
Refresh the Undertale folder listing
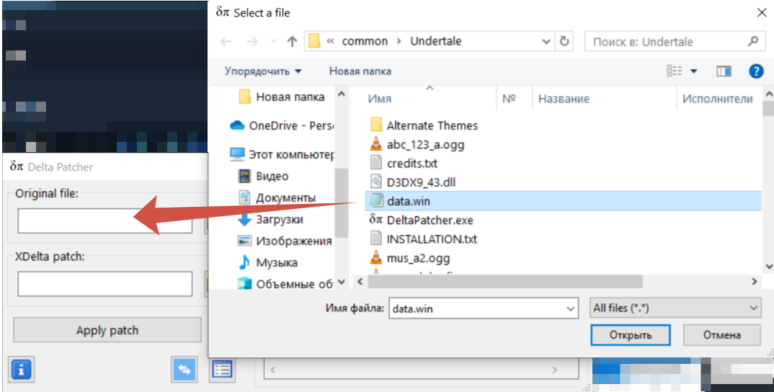pos(565,41)
